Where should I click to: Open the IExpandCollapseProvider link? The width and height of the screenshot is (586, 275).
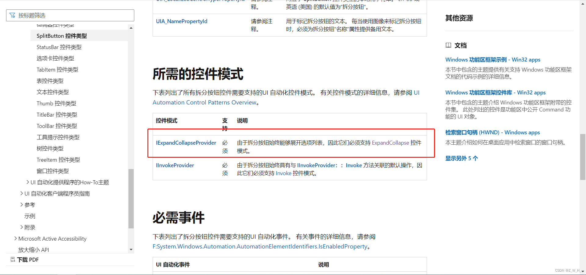[x=186, y=143]
